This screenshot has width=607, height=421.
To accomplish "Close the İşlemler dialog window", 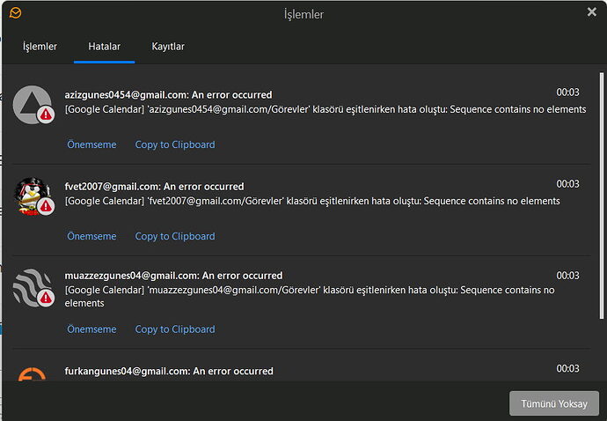I will click(x=591, y=12).
